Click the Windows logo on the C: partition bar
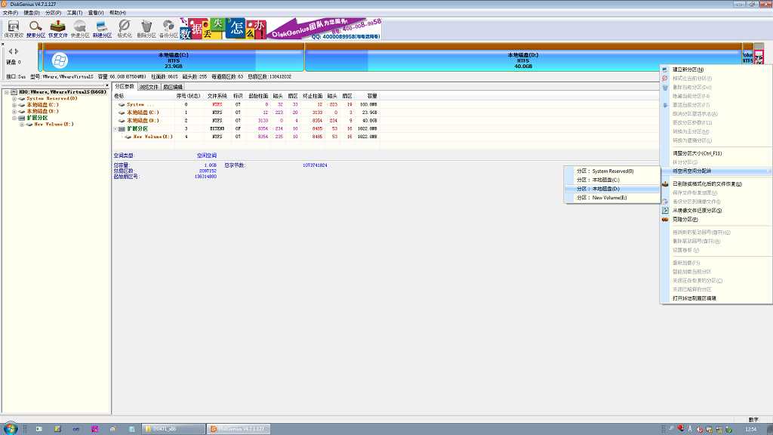Viewport: 773px width, 435px height. [60, 60]
